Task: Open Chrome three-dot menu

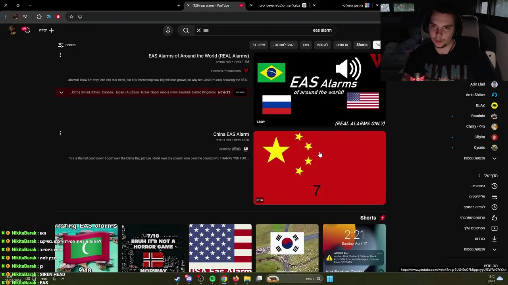Action: [x=6, y=17]
